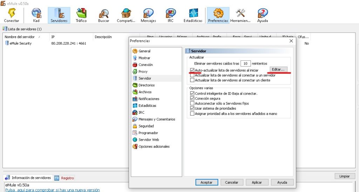Toggle Usar sistema de prioridades checkbox

192,109
